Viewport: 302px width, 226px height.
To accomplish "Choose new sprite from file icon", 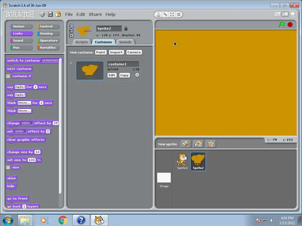I will (198, 144).
